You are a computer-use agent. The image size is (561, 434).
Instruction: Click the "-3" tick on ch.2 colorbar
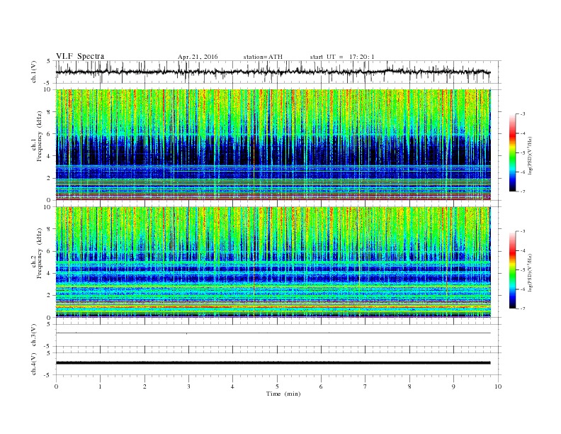point(523,231)
